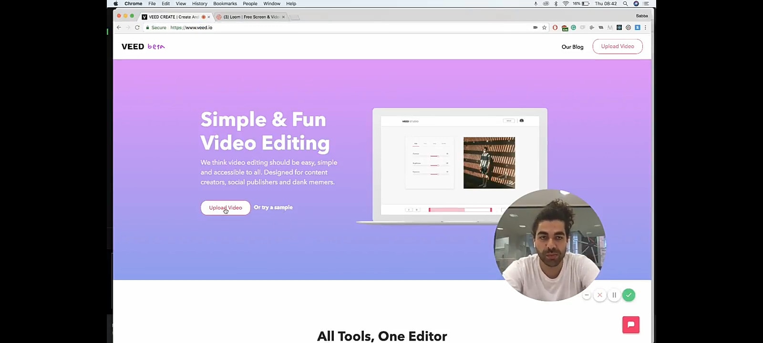Viewport: 763px width, 343px height.
Task: Click the laptop editor preview image
Action: click(x=452, y=166)
